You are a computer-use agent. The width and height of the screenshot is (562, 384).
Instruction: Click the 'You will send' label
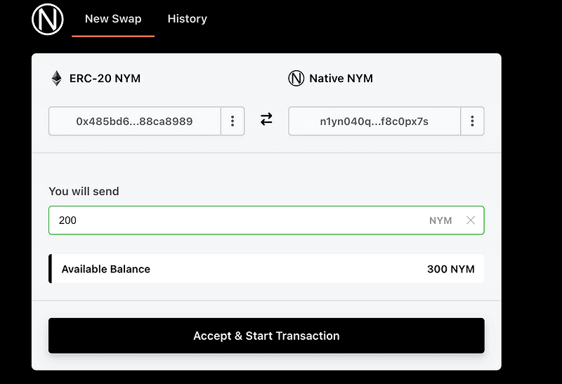point(84,191)
